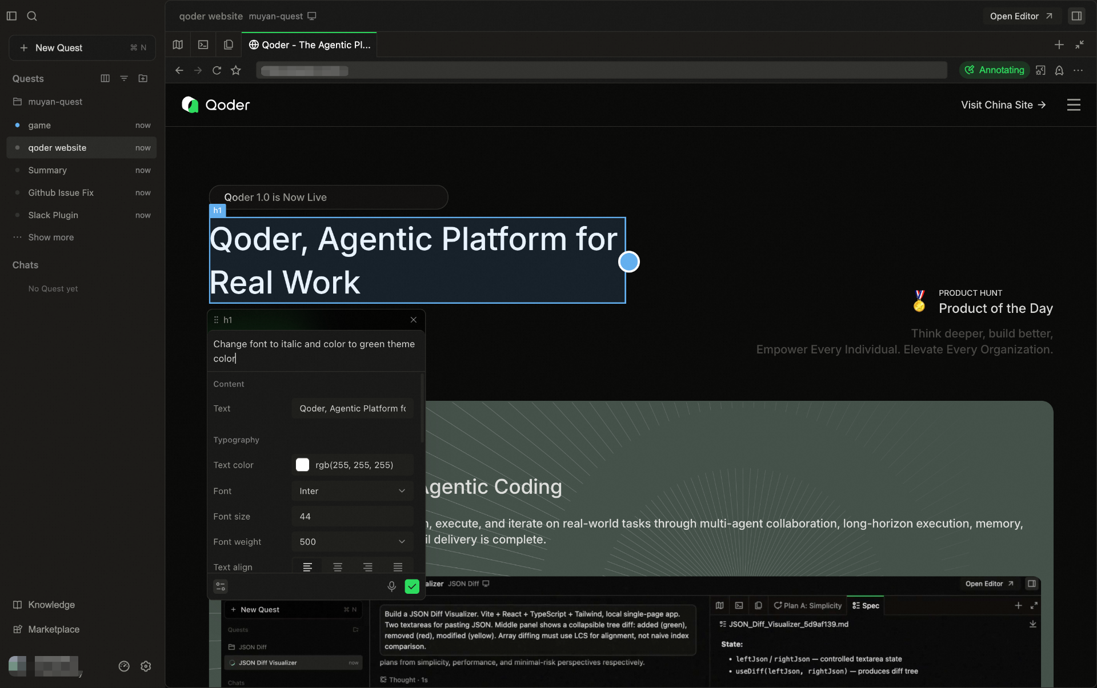Screen dimensions: 1097x688
Task: Bookmark the page with the star icon
Action: 235,70
